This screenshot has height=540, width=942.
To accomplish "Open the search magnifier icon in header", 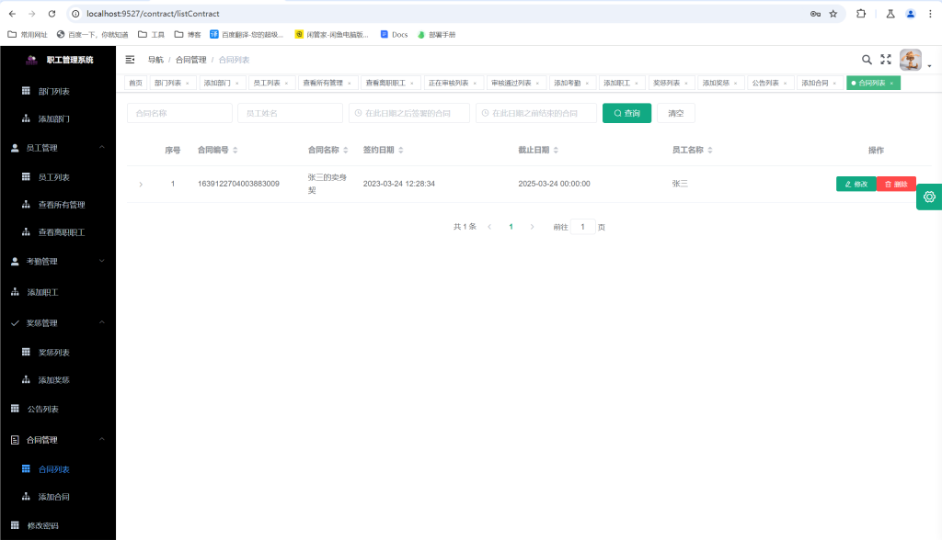I will [x=867, y=60].
